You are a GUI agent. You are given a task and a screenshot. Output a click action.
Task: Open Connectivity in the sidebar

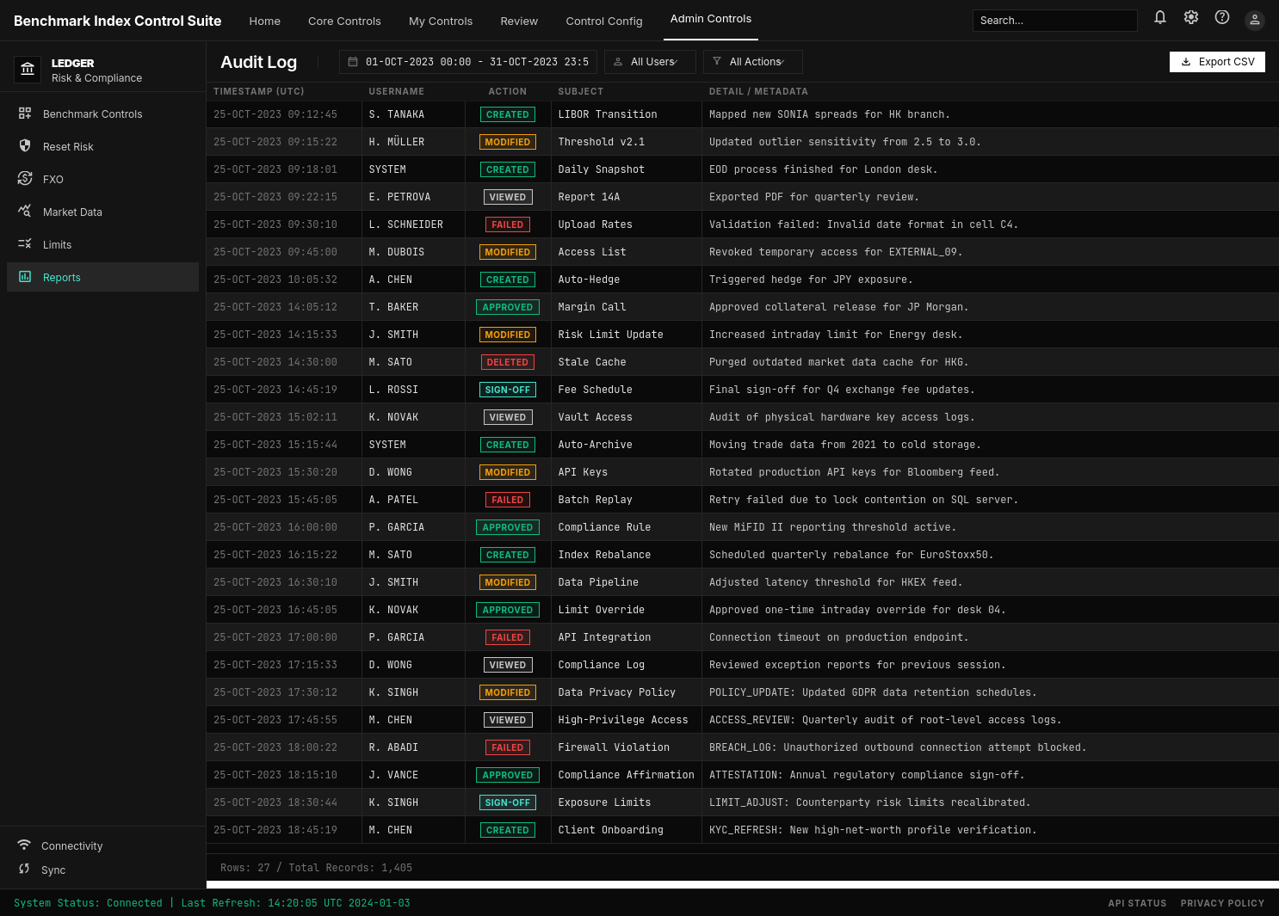[71, 846]
